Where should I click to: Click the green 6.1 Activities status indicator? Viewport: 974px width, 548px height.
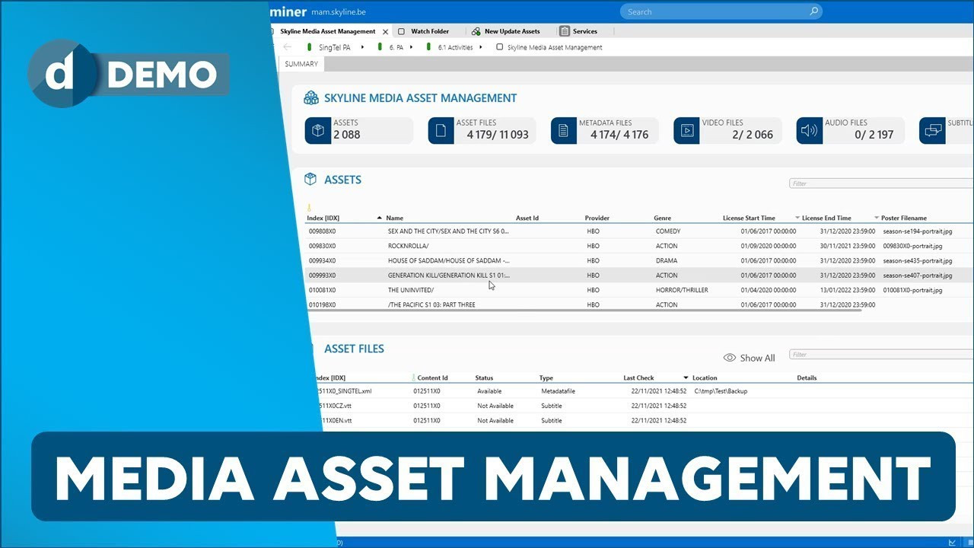[429, 46]
